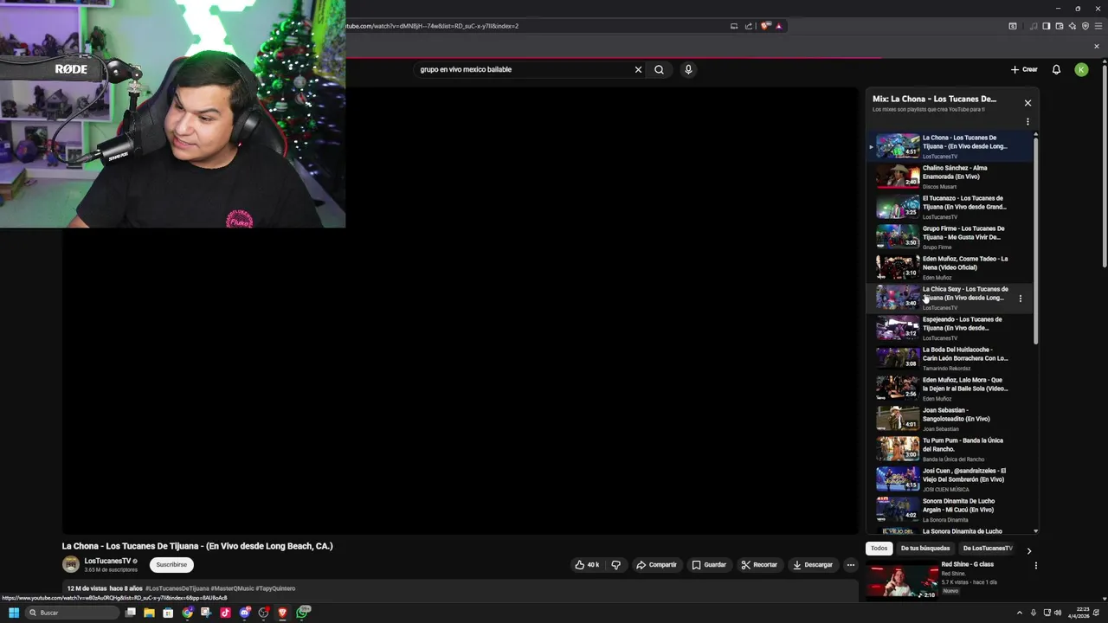Clear the YouTube search field text
The width and height of the screenshot is (1108, 623).
(638, 69)
